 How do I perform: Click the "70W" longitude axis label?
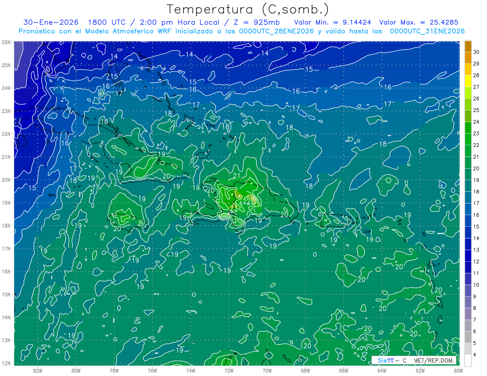[x=267, y=370]
